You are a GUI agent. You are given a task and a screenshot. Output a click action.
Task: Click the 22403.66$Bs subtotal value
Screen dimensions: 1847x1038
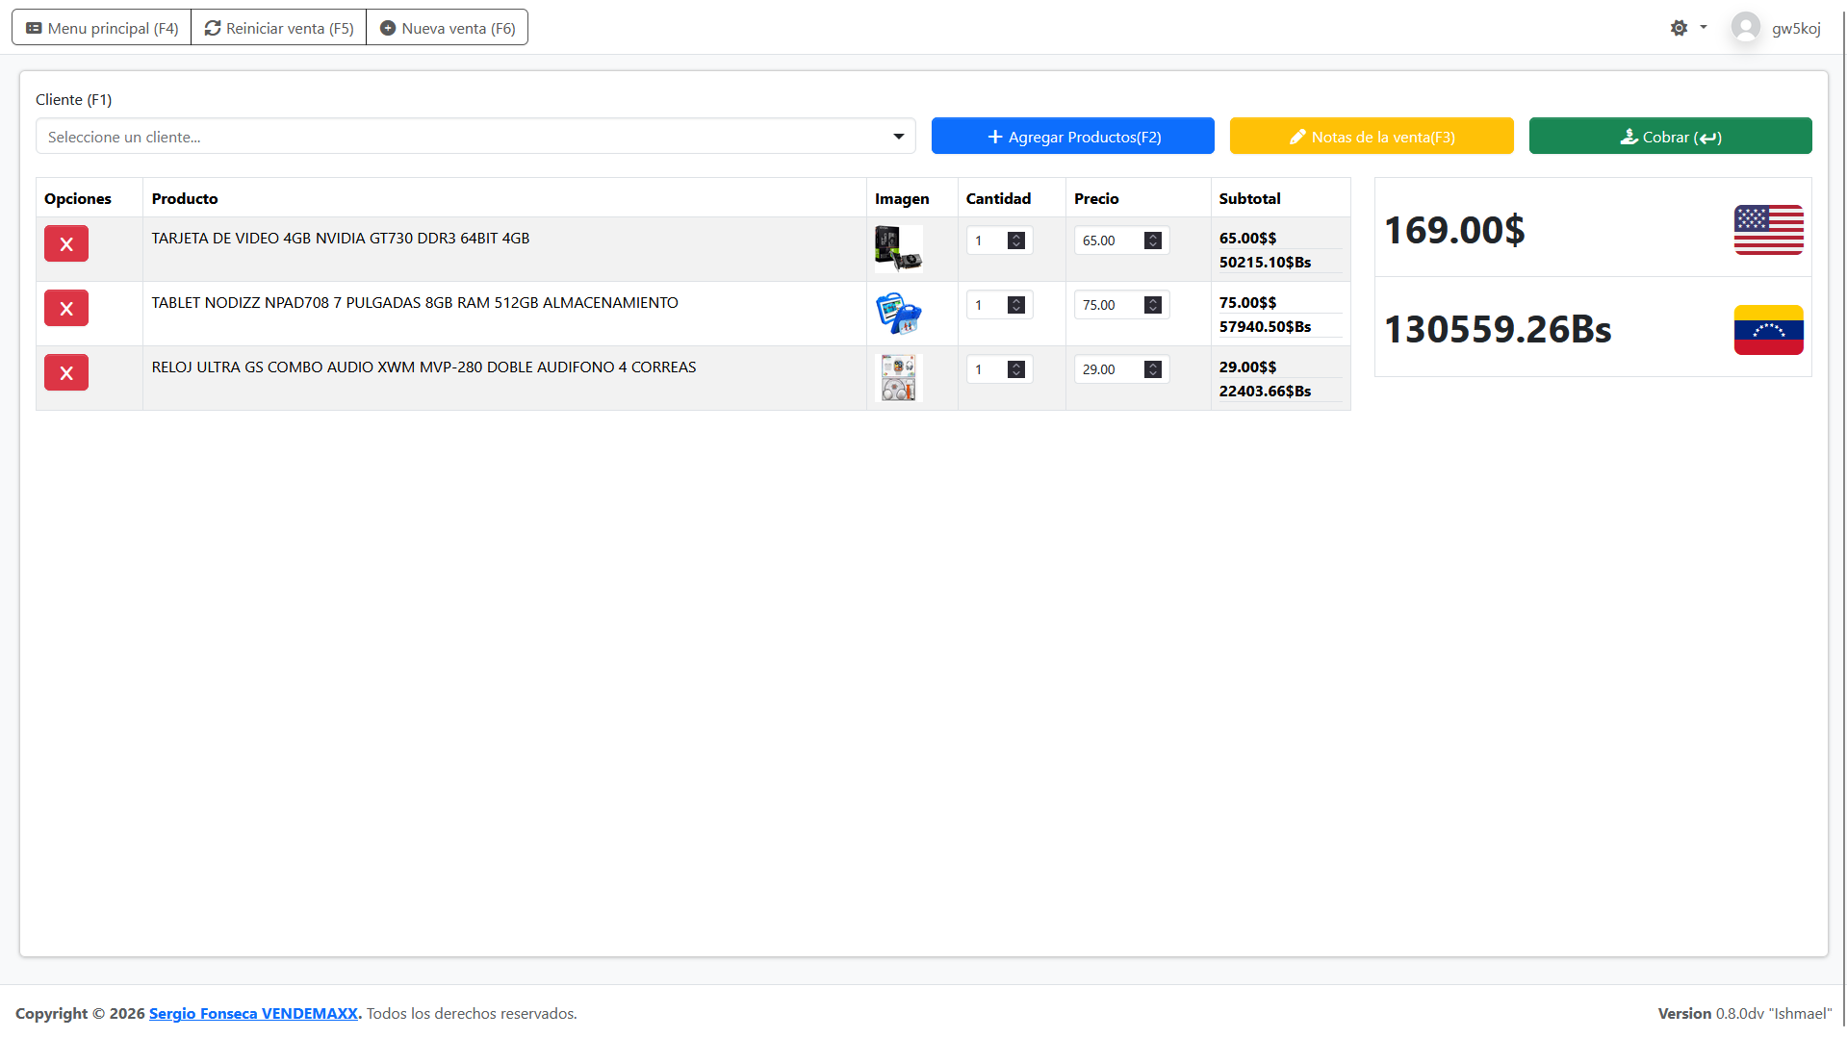(x=1265, y=392)
